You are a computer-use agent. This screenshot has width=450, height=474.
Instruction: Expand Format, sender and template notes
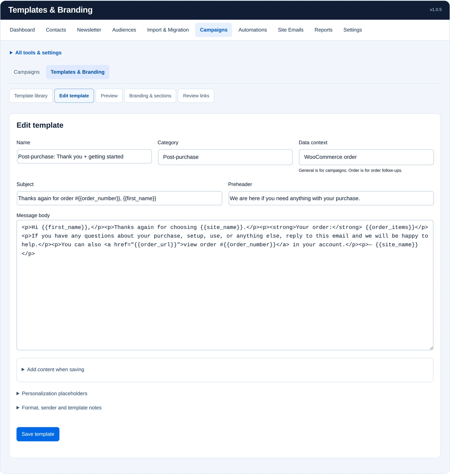pos(59,408)
